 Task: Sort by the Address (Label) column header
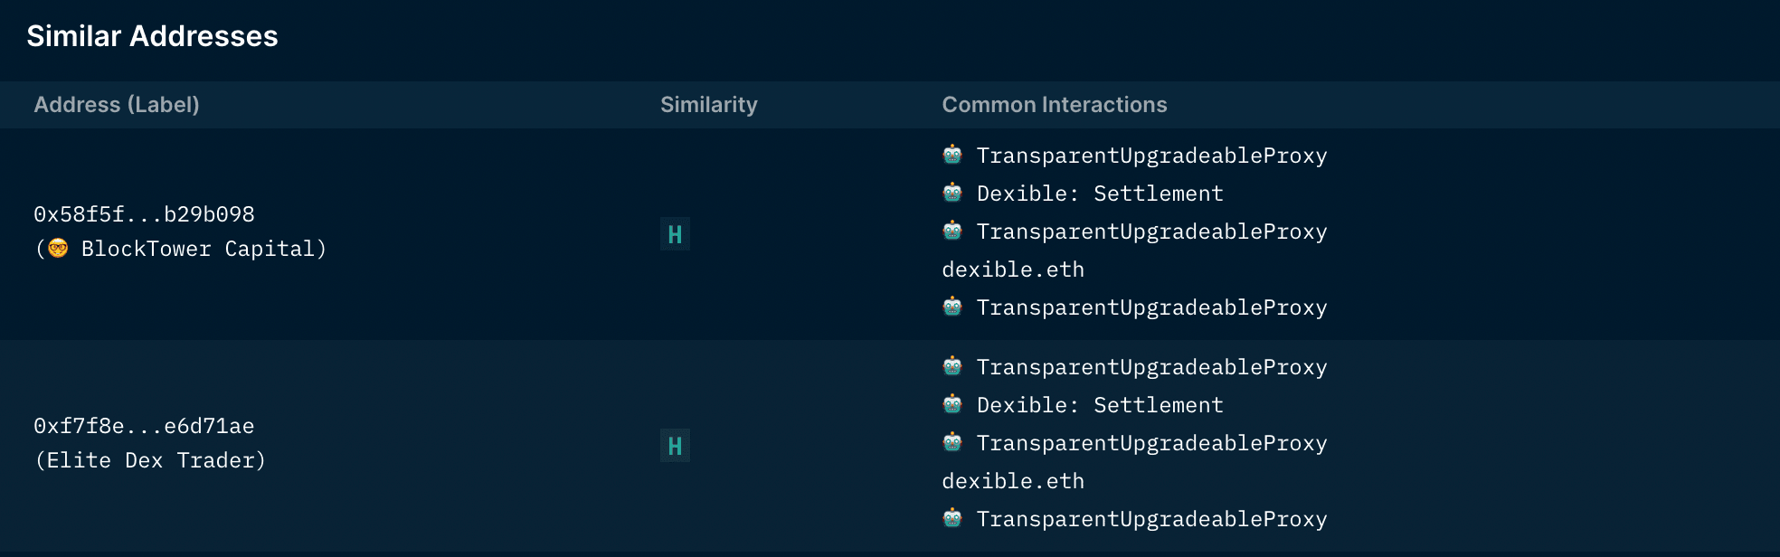[x=117, y=105]
